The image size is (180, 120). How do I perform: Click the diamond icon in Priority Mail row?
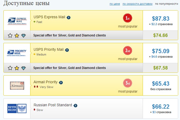click(23, 68)
